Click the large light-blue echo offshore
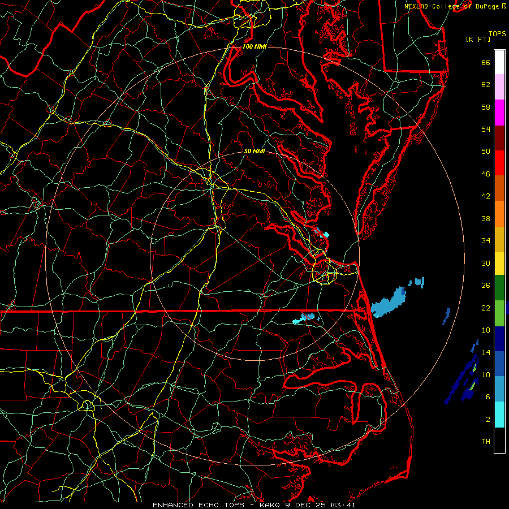 coord(389,303)
